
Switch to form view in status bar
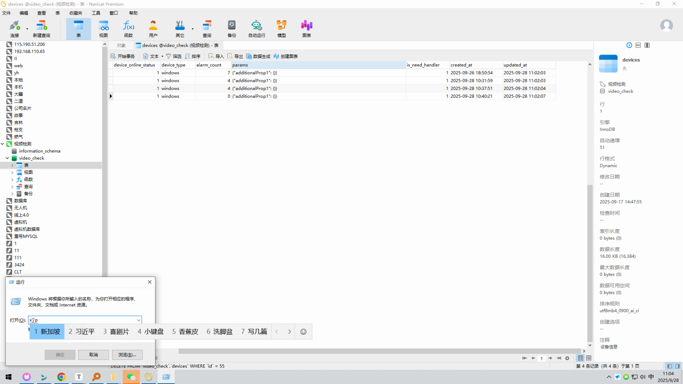[x=589, y=358]
